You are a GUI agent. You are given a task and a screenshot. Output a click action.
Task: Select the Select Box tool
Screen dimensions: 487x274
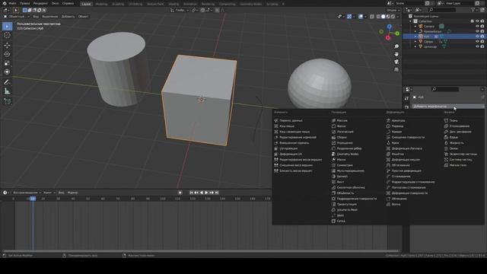click(x=7, y=27)
